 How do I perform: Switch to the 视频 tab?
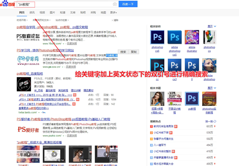(x=42, y=13)
